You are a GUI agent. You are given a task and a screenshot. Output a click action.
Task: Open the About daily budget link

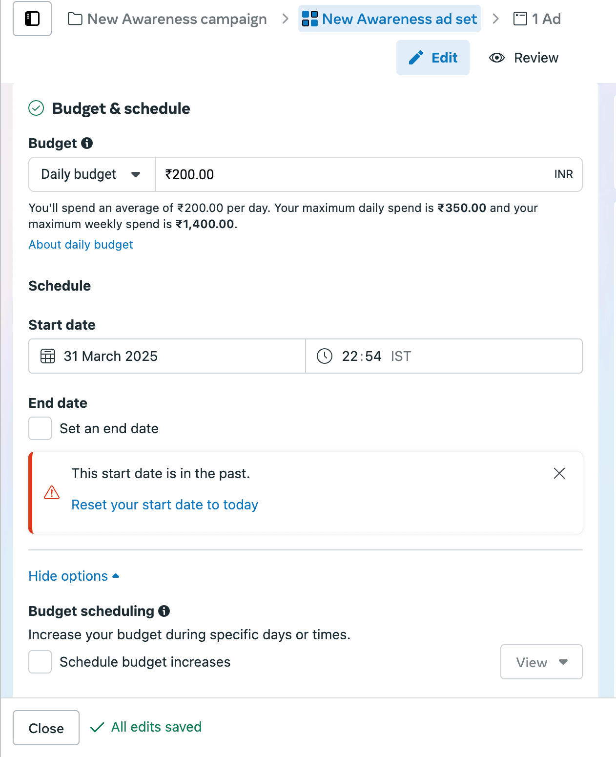(81, 245)
